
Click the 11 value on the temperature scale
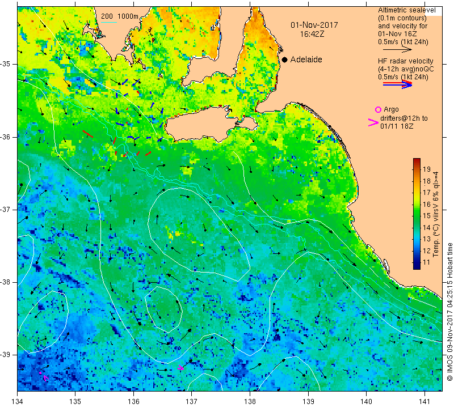pyautogui.click(x=427, y=262)
